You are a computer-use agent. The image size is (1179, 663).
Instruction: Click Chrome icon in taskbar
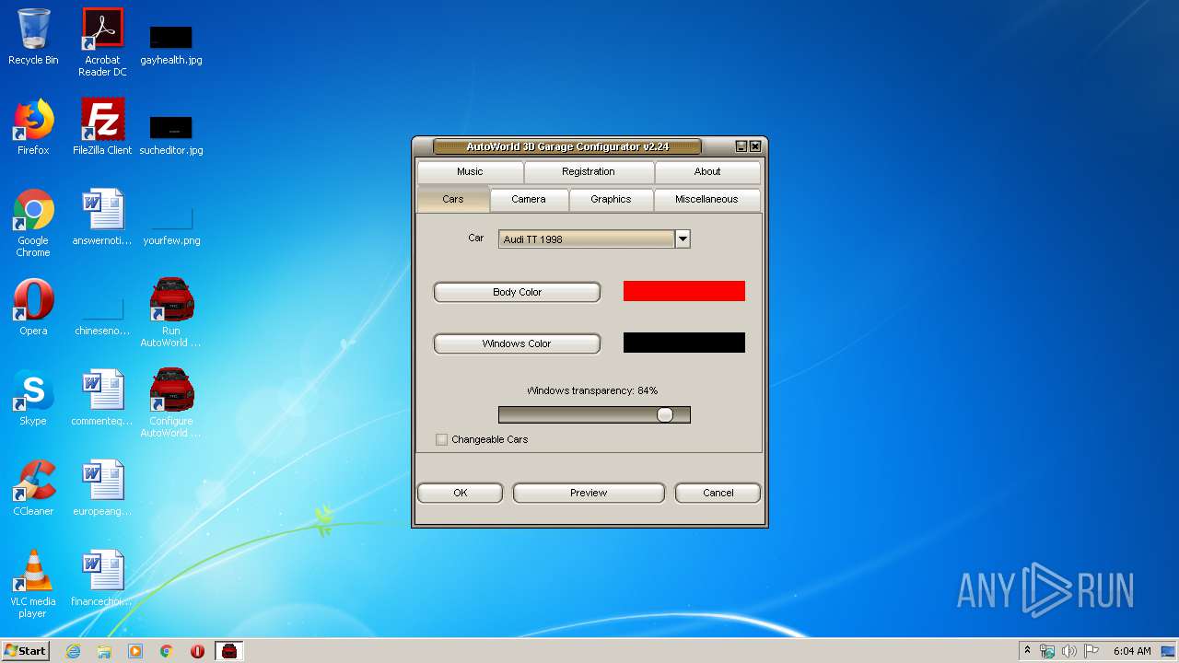tap(167, 651)
